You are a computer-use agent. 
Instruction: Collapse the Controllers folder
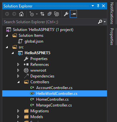[x=19, y=82]
